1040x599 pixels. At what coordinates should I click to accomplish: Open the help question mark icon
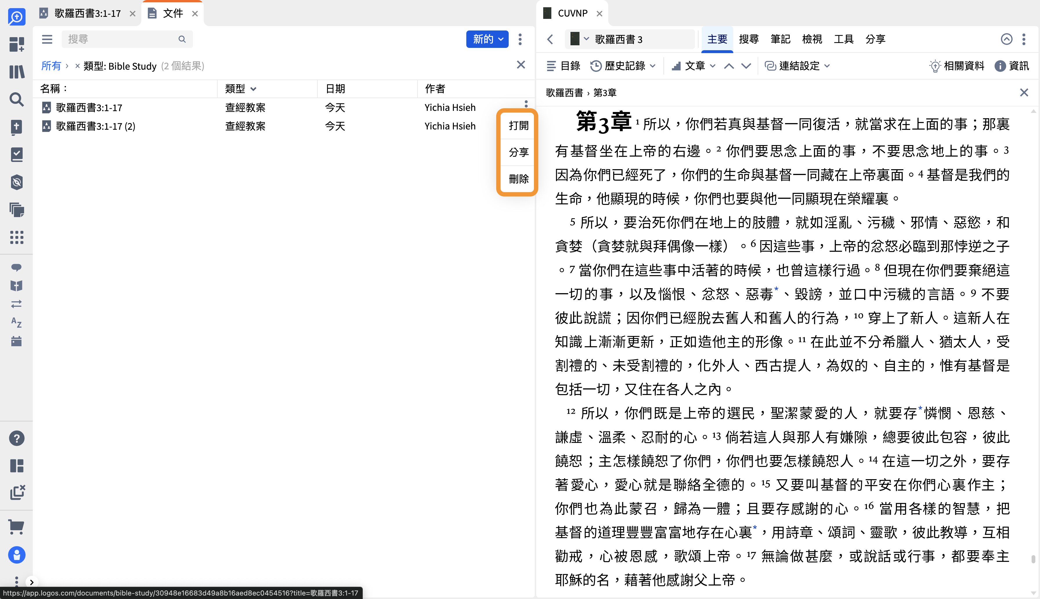(17, 439)
